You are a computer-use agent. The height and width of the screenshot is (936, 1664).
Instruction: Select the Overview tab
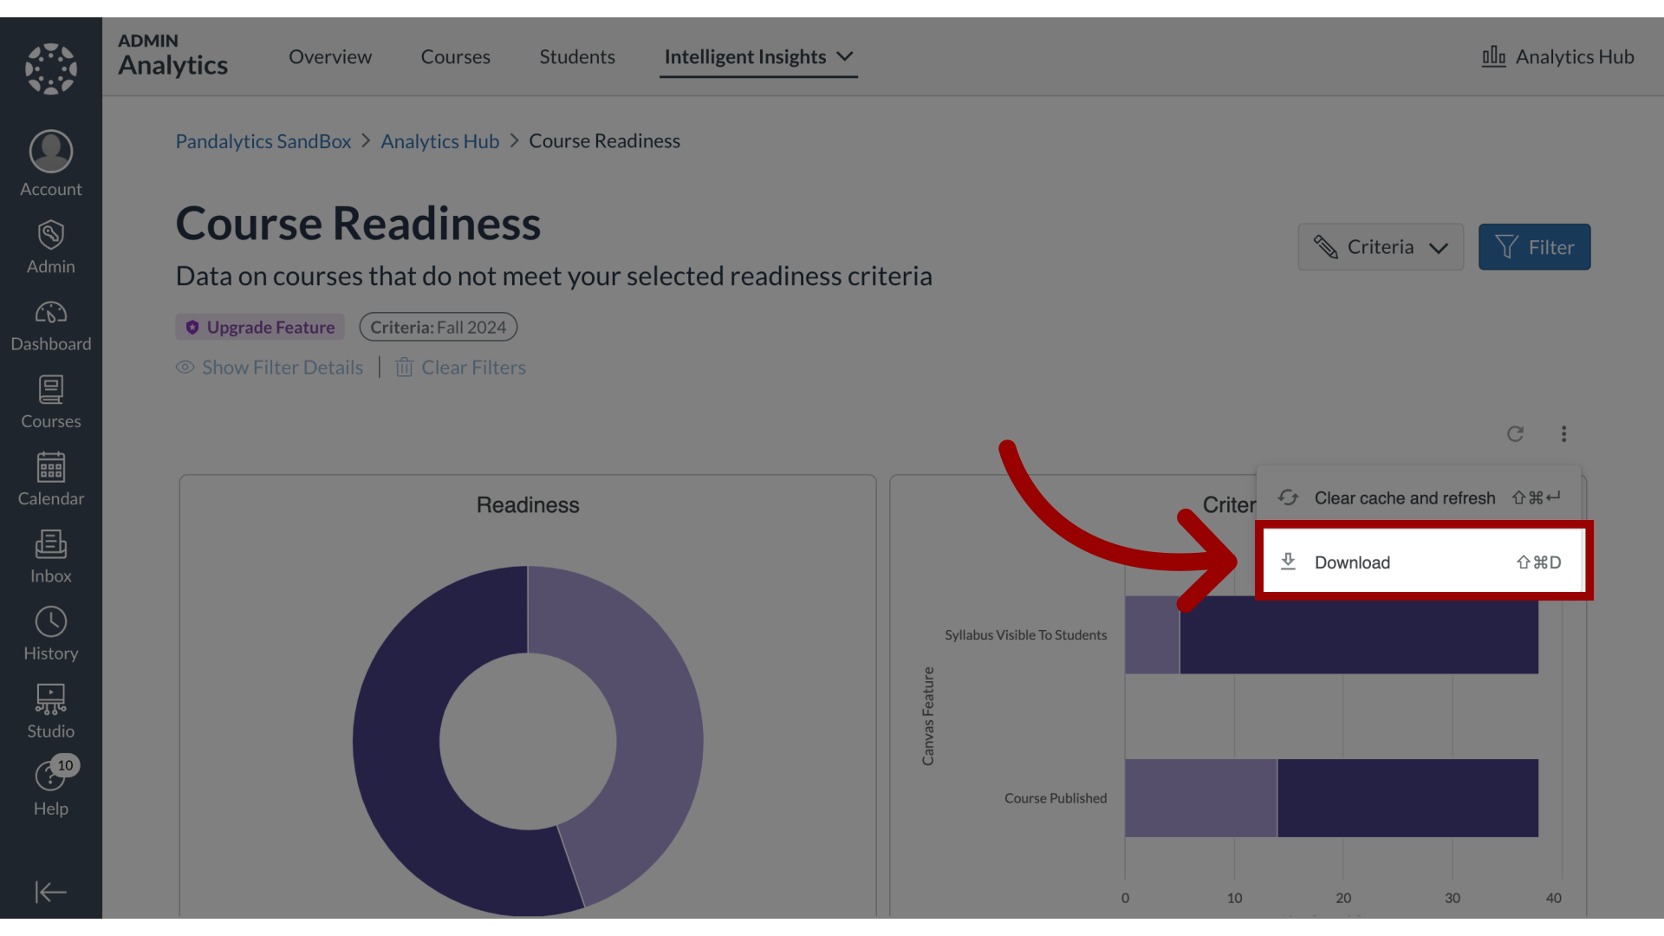(x=329, y=55)
